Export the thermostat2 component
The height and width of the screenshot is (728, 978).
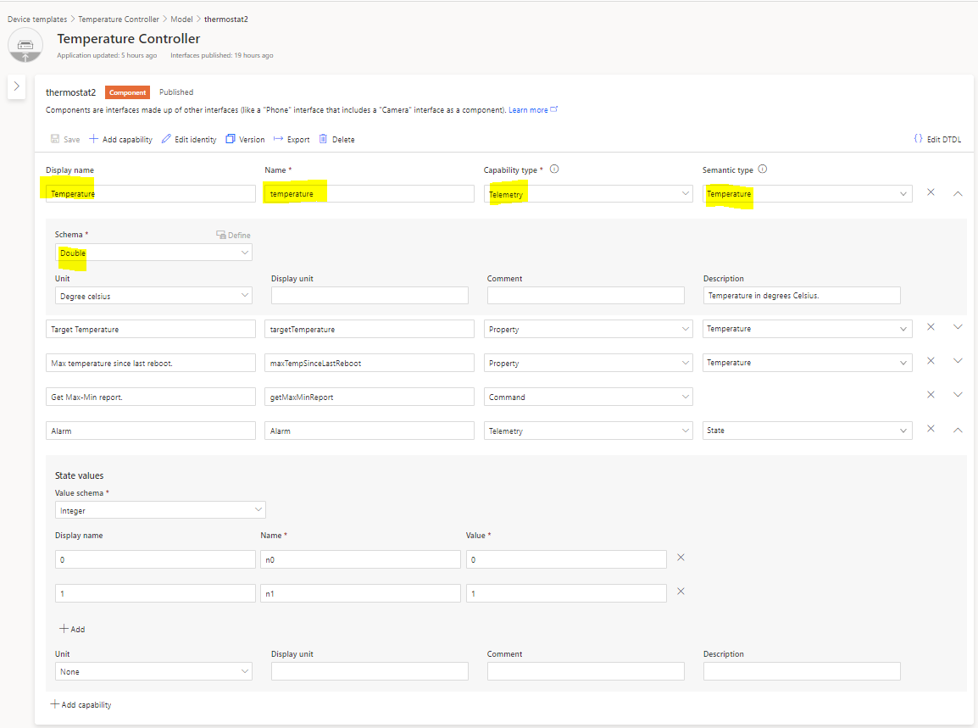coord(292,139)
